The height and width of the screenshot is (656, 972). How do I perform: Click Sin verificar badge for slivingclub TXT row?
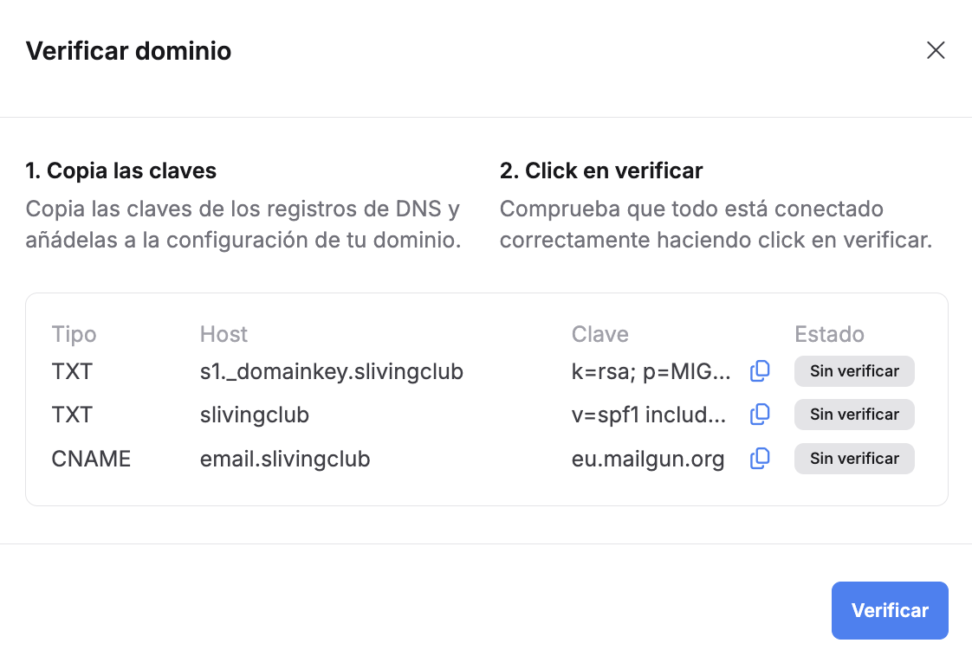click(x=854, y=415)
